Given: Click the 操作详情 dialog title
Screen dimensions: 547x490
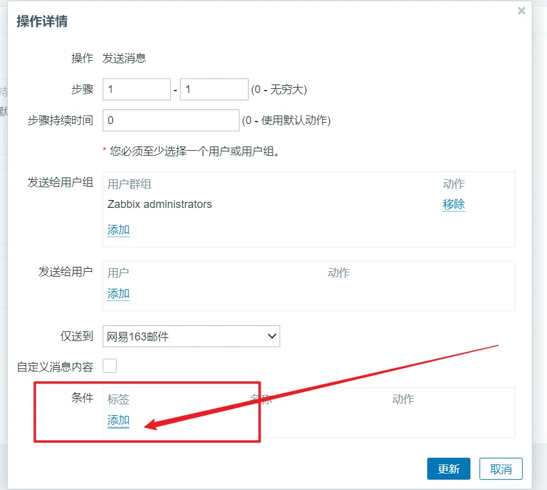Looking at the screenshot, I should click(x=42, y=21).
